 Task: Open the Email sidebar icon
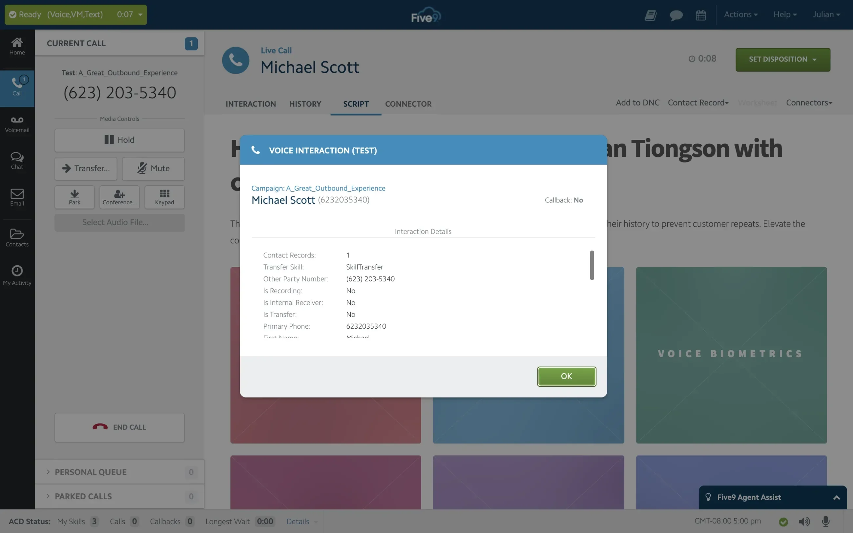coord(17,197)
